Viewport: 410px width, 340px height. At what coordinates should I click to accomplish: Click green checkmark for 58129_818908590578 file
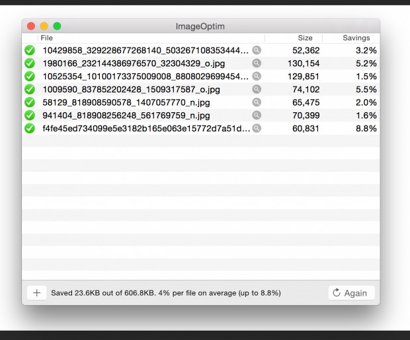[30, 102]
